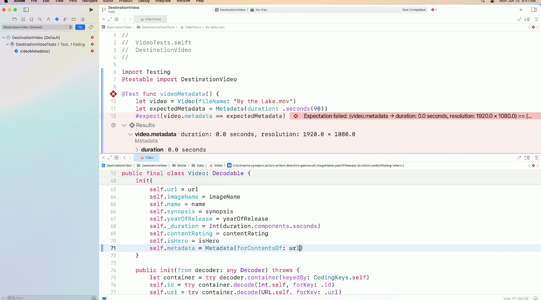Expand the top editor to focus mode
541x300 pixels.
click(x=110, y=19)
